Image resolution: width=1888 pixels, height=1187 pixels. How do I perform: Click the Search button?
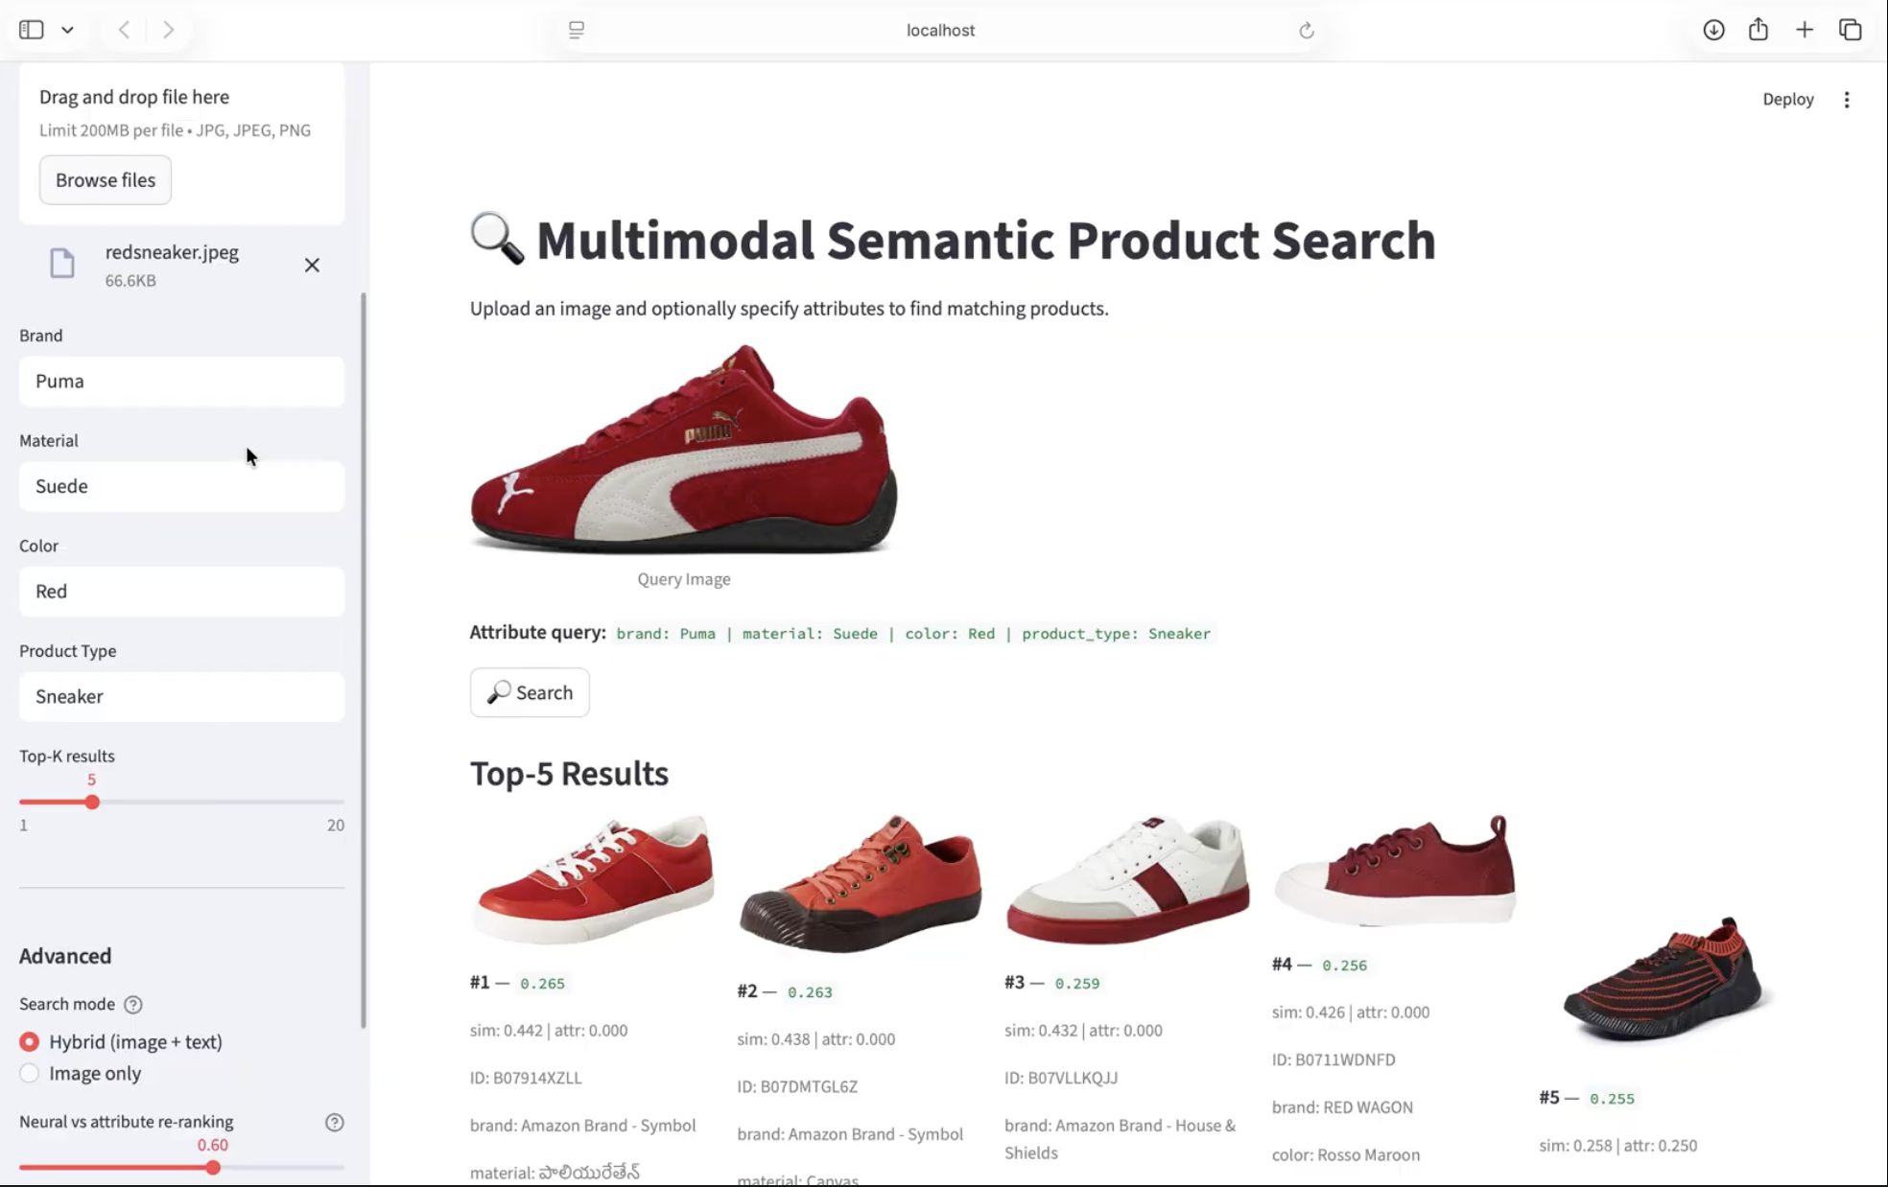point(530,692)
